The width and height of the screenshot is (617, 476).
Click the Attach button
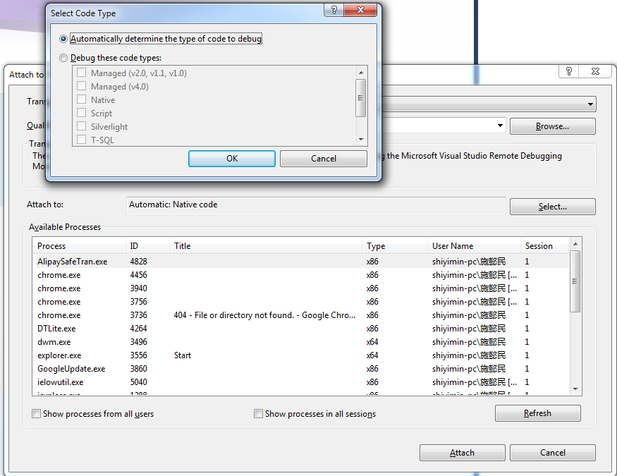463,453
